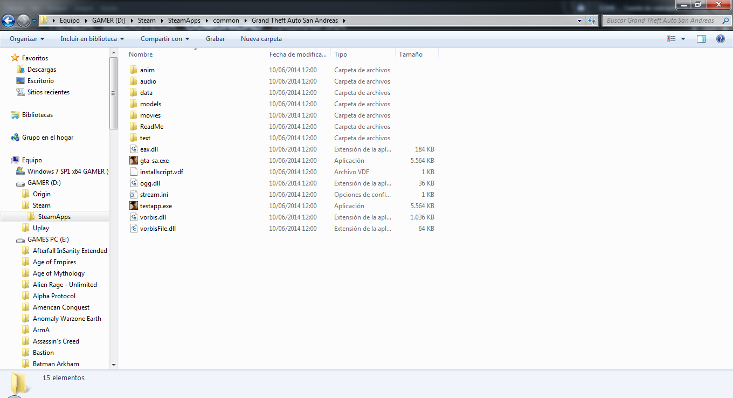
Task: Select GAMES PC (E:) drive in the tree
Action: pyautogui.click(x=48, y=239)
